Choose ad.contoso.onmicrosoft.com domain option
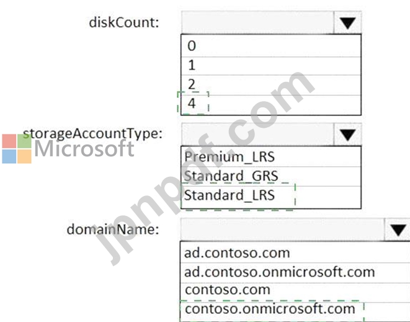Screen dimensions: 410x322 pos(295,272)
